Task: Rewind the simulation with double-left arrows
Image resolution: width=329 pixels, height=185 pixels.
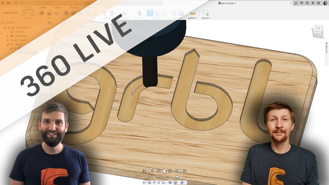Action: [x=158, y=171]
